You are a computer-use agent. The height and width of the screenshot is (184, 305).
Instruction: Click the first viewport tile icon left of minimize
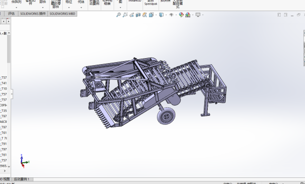click(279, 15)
